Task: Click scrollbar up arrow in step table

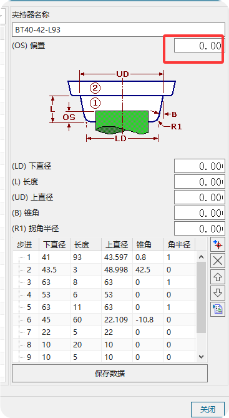Action: [202, 257]
